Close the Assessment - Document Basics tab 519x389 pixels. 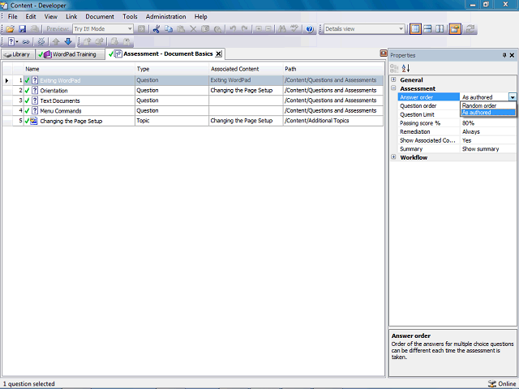point(218,54)
